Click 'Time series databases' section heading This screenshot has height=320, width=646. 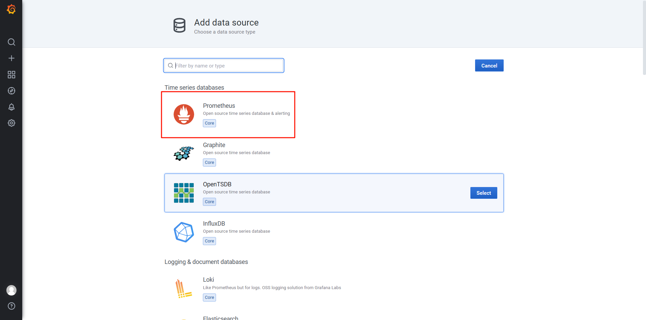[194, 88]
